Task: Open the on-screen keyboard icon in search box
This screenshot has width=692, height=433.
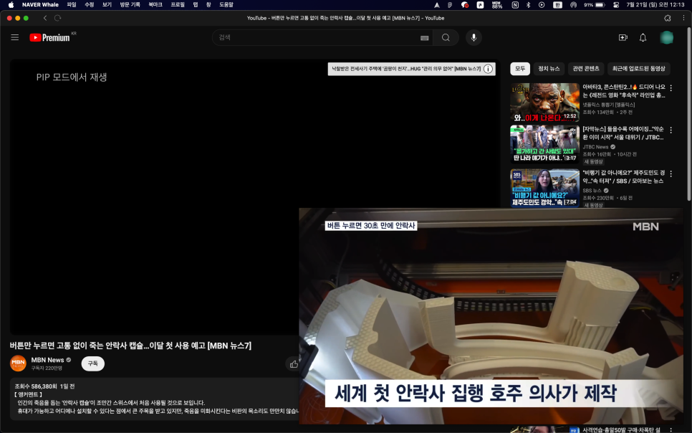Action: coord(425,38)
